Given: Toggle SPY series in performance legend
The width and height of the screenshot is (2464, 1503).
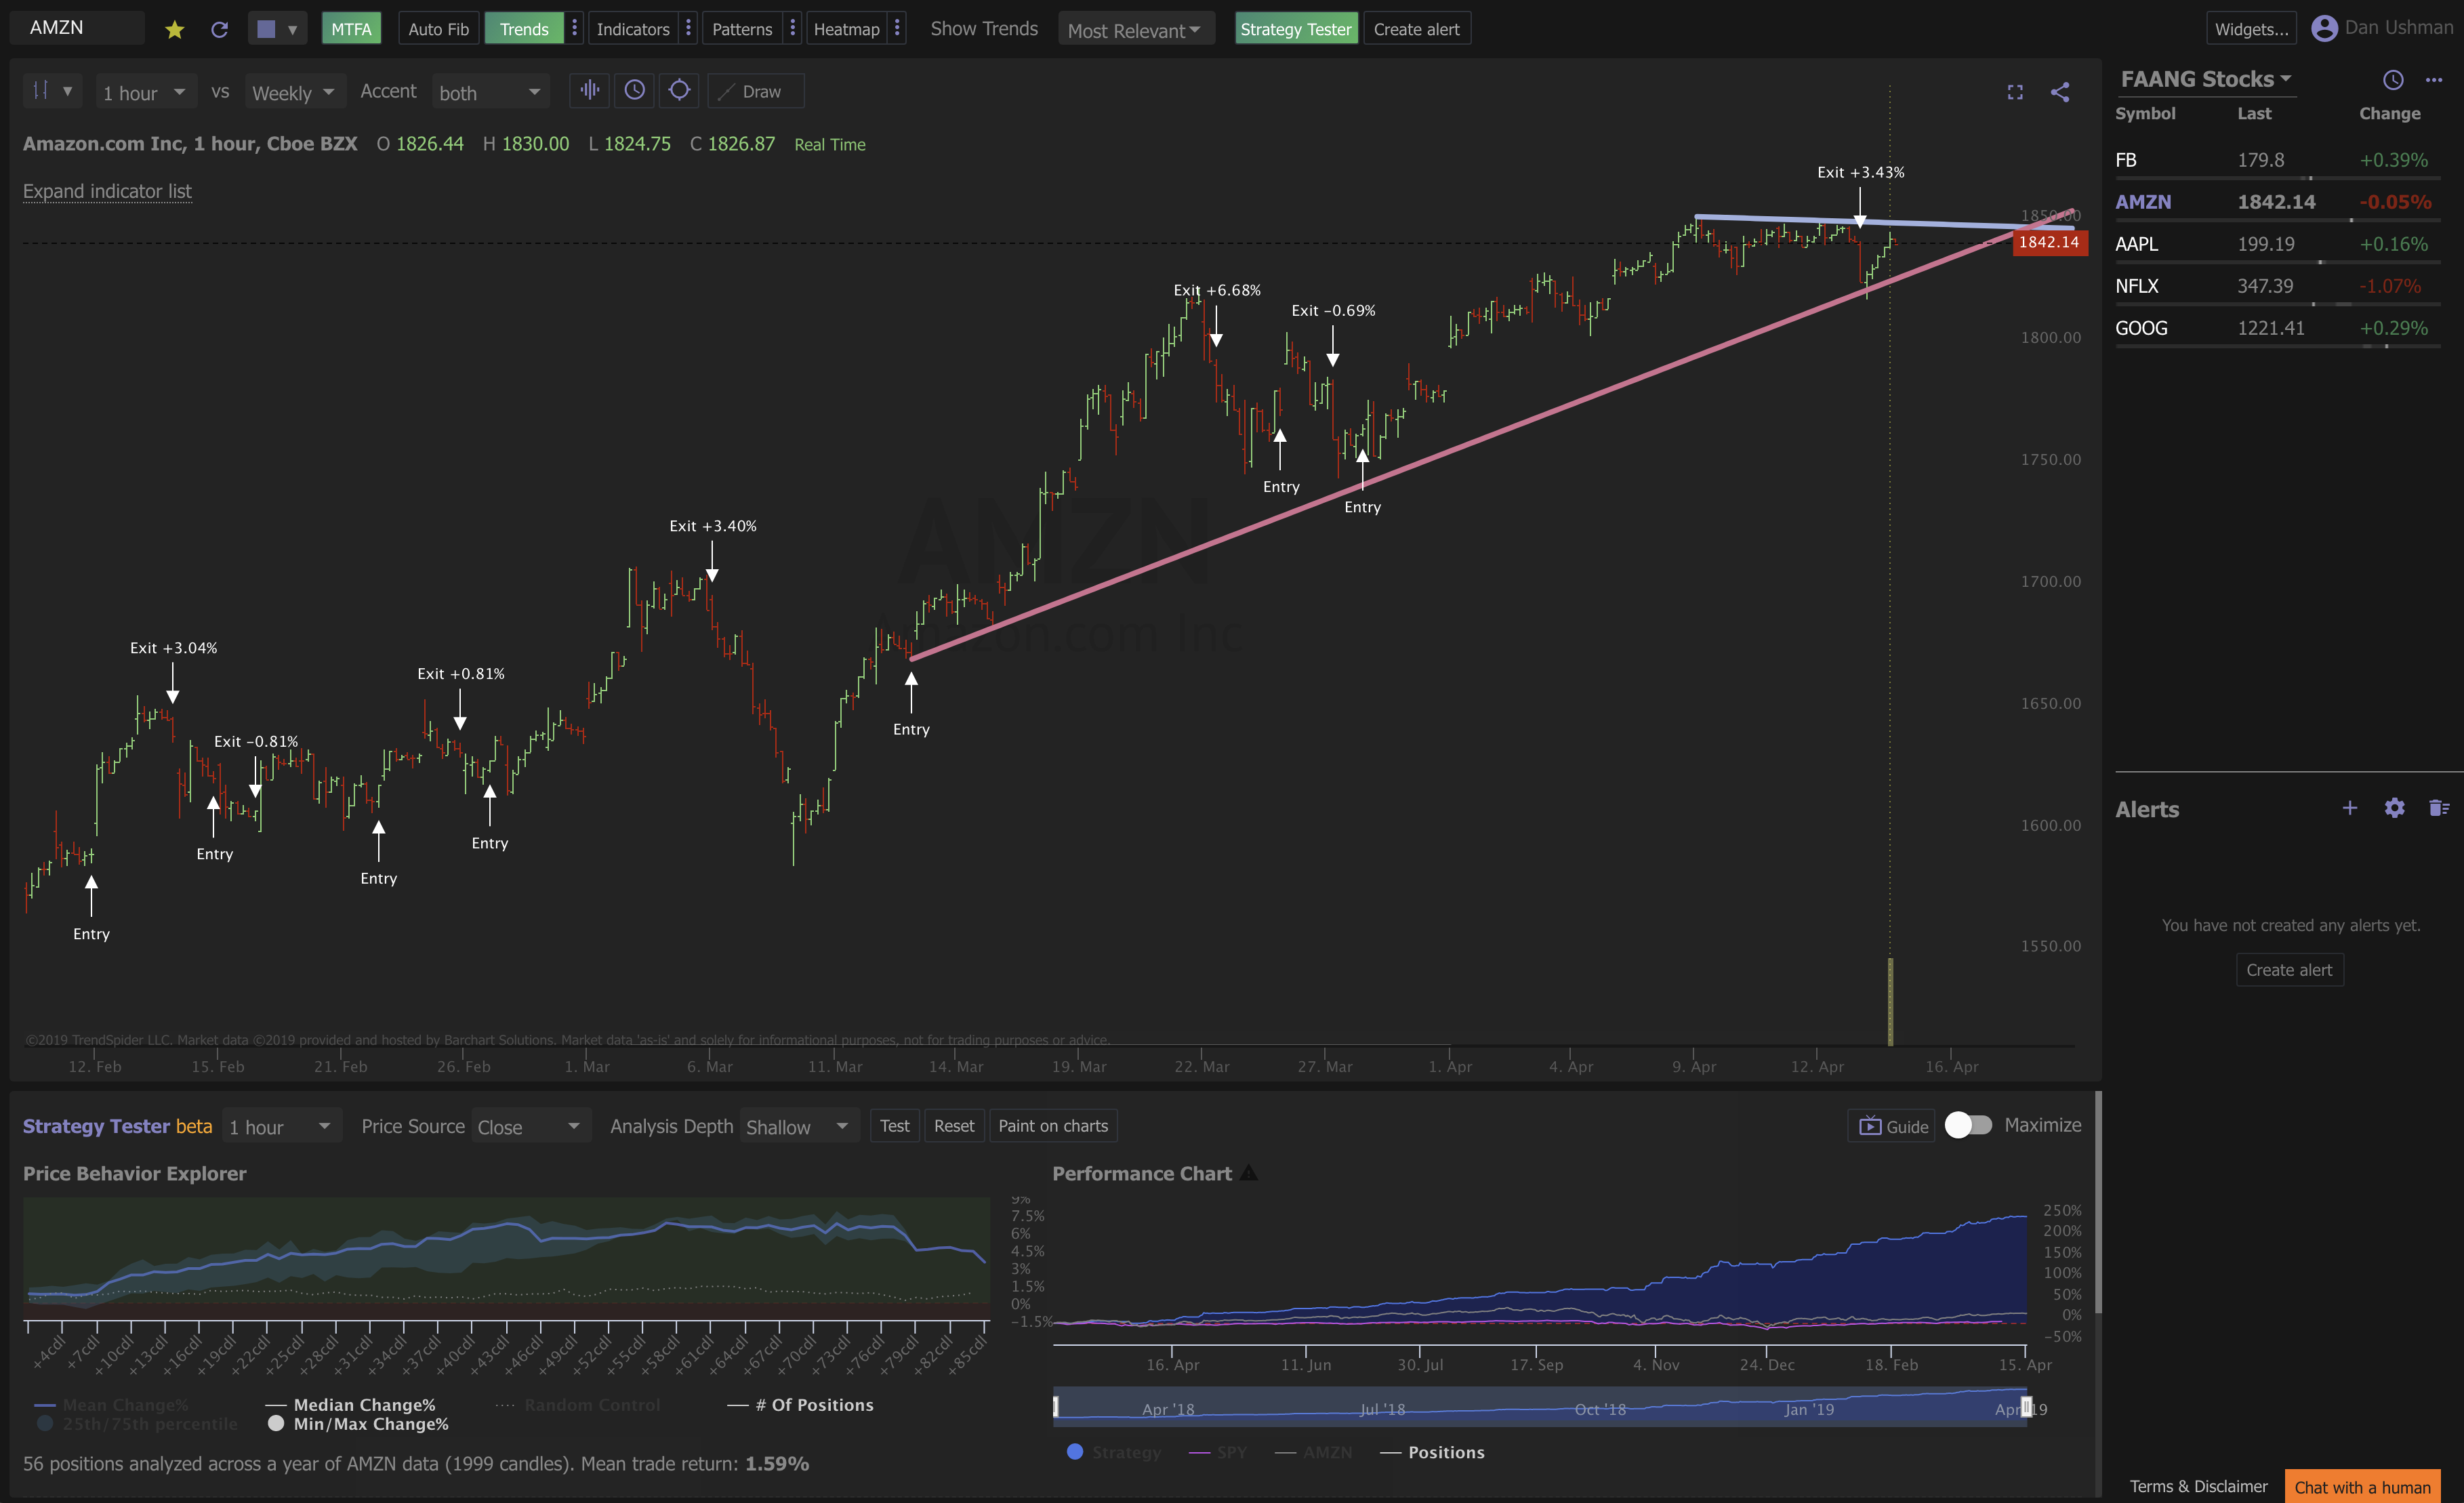Looking at the screenshot, I should coord(1231,1452).
